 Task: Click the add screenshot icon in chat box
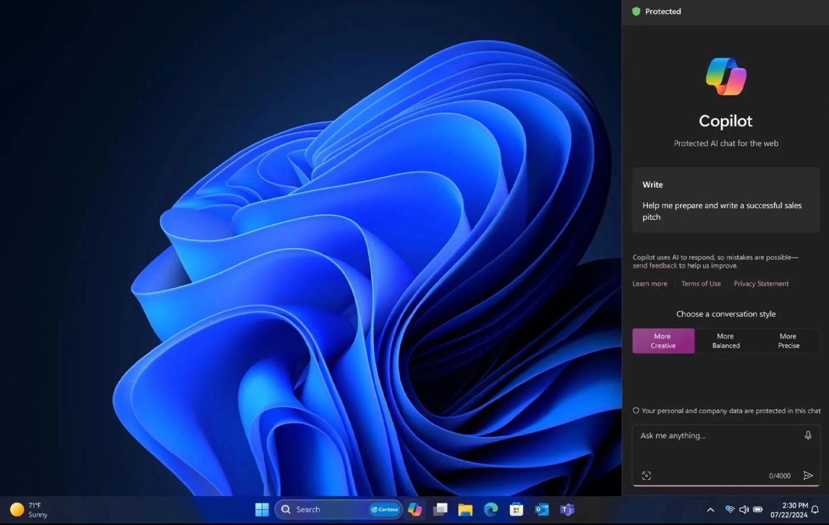647,476
